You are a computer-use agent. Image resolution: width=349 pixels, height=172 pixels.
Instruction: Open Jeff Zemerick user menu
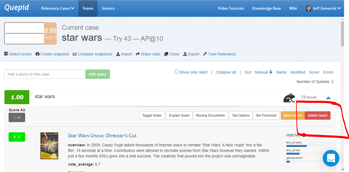coord(323,8)
